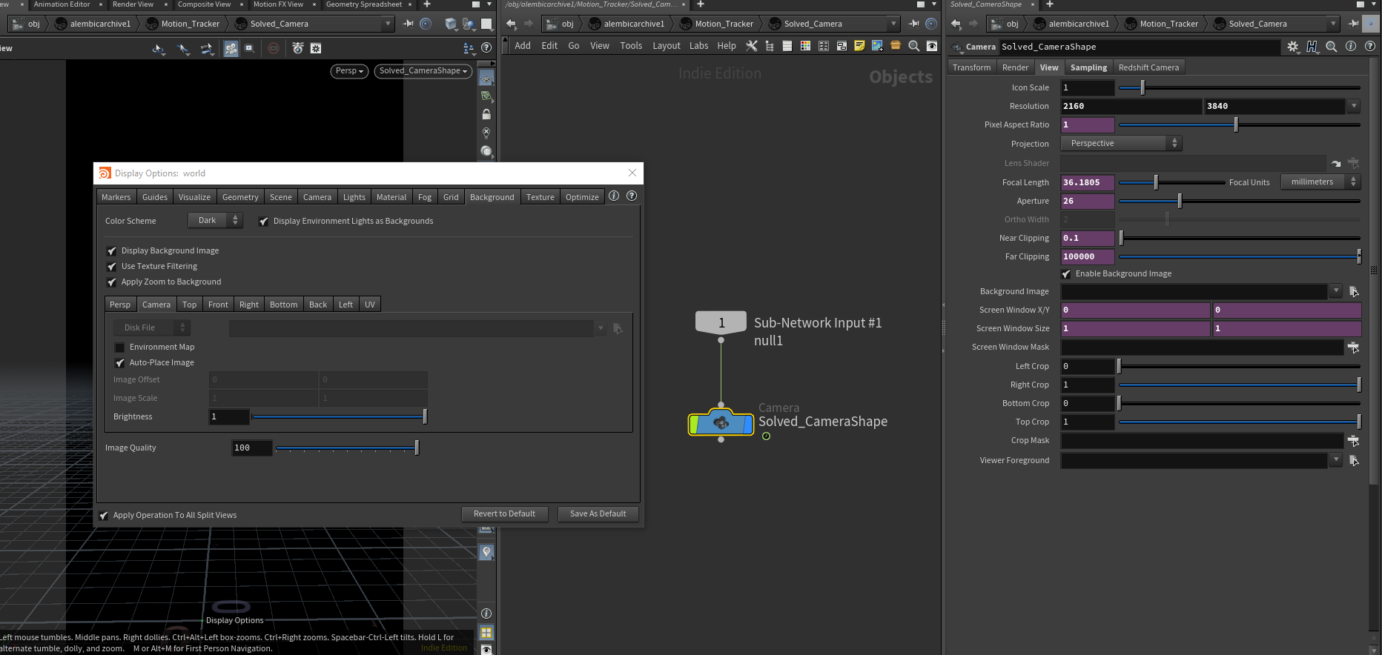Select the Camera background view tab
1382x655 pixels.
point(156,305)
